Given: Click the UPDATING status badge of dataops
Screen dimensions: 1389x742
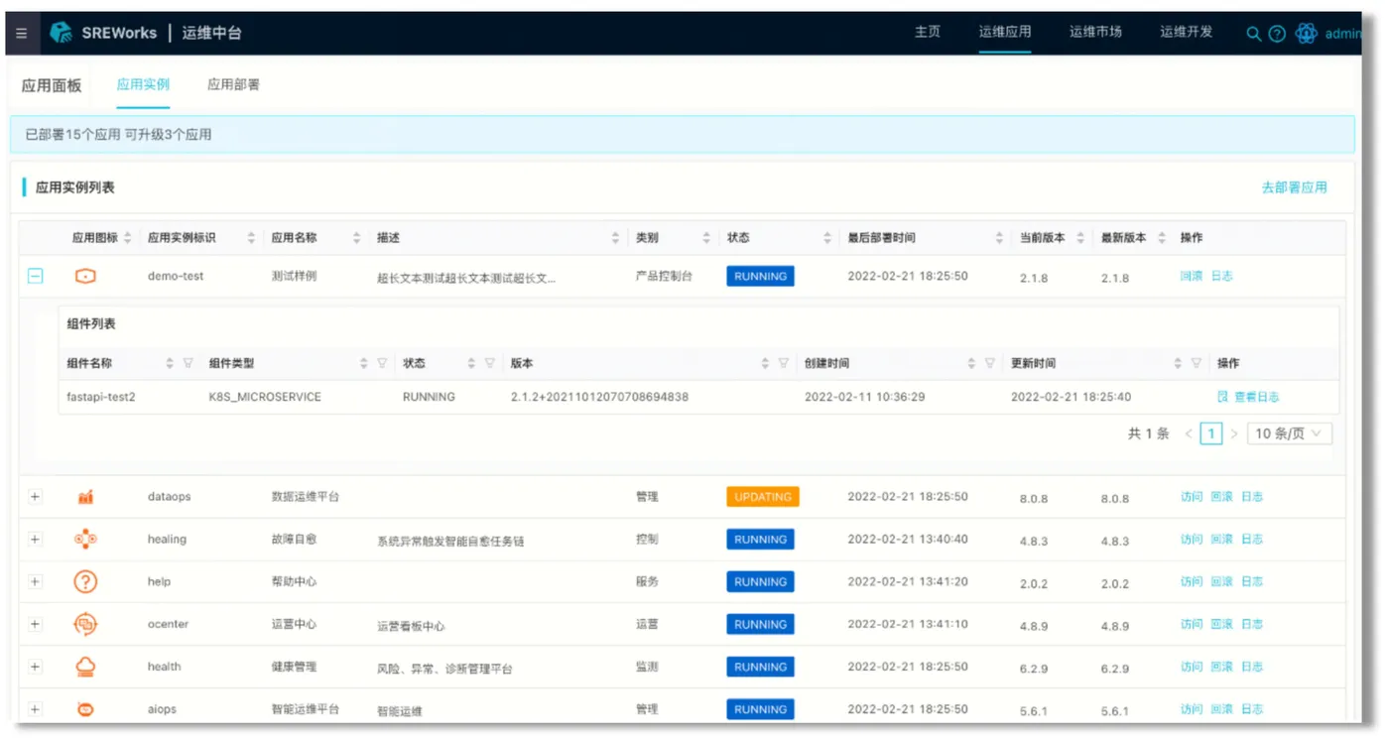Looking at the screenshot, I should pos(762,497).
